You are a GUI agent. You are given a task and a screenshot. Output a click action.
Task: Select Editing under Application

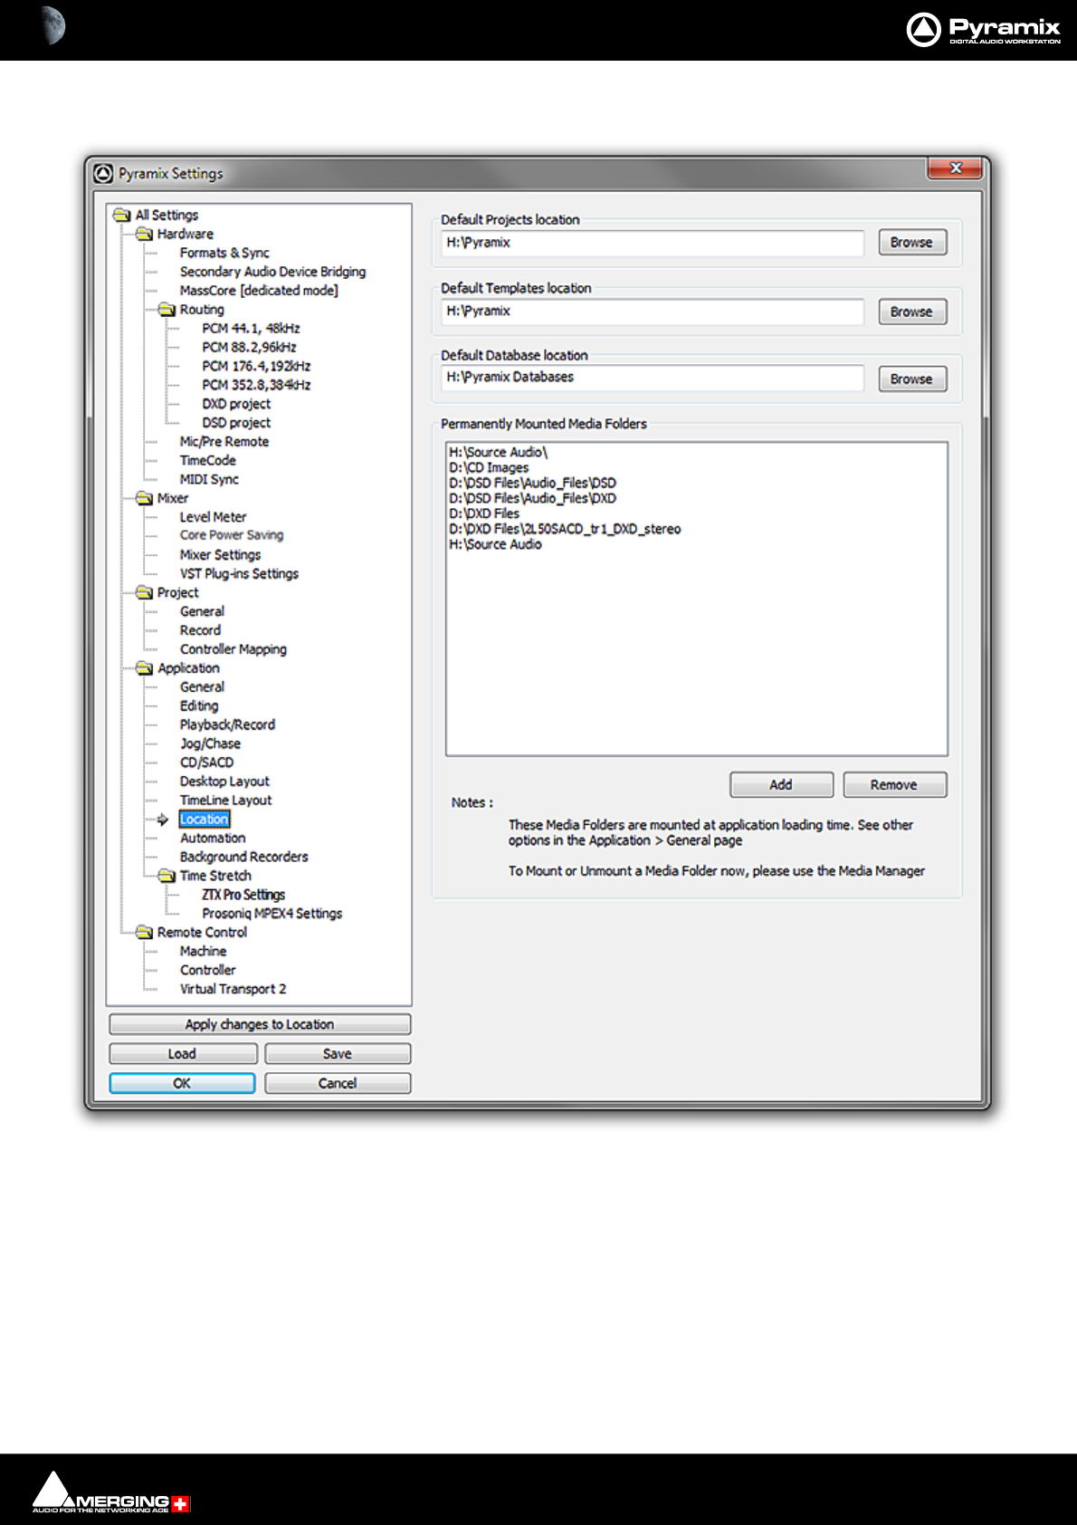(199, 706)
